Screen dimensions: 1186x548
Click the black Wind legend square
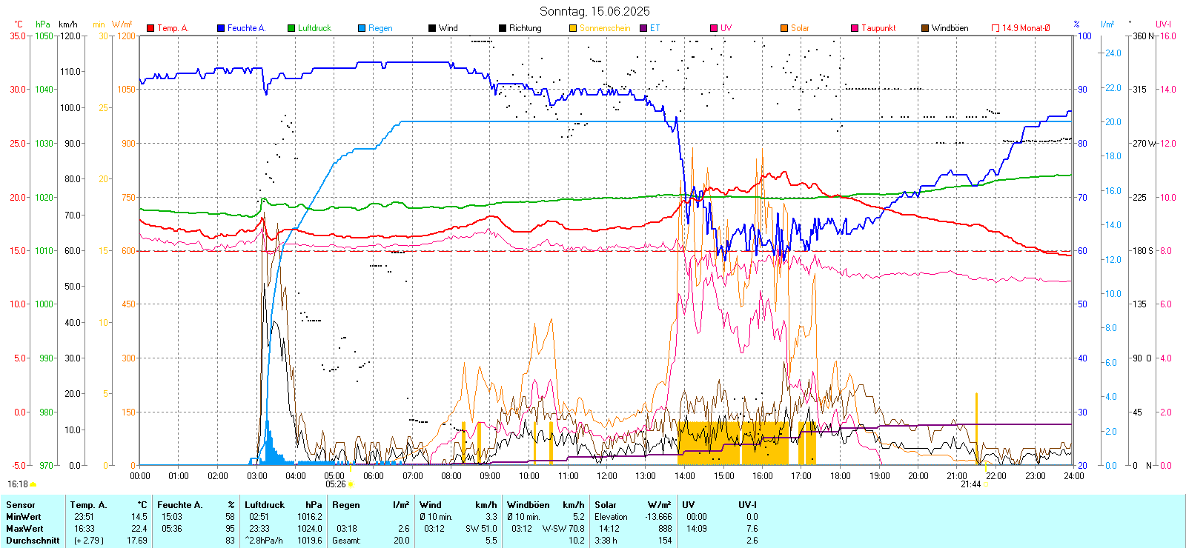(432, 28)
